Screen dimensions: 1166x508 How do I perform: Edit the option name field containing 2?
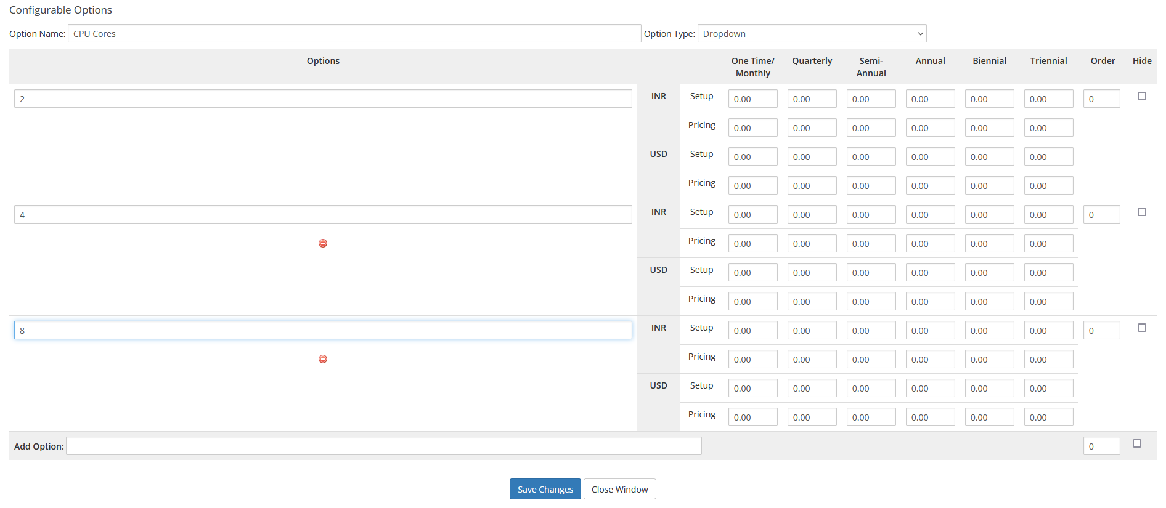(x=323, y=99)
